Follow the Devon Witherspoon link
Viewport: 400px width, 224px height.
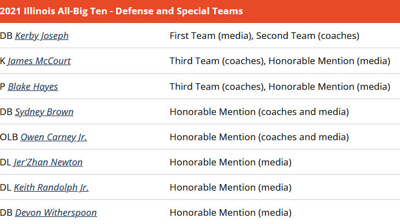click(55, 212)
